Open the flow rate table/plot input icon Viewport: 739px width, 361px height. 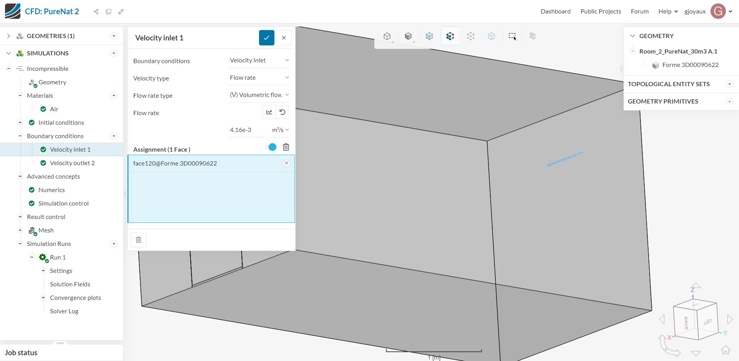click(x=269, y=112)
